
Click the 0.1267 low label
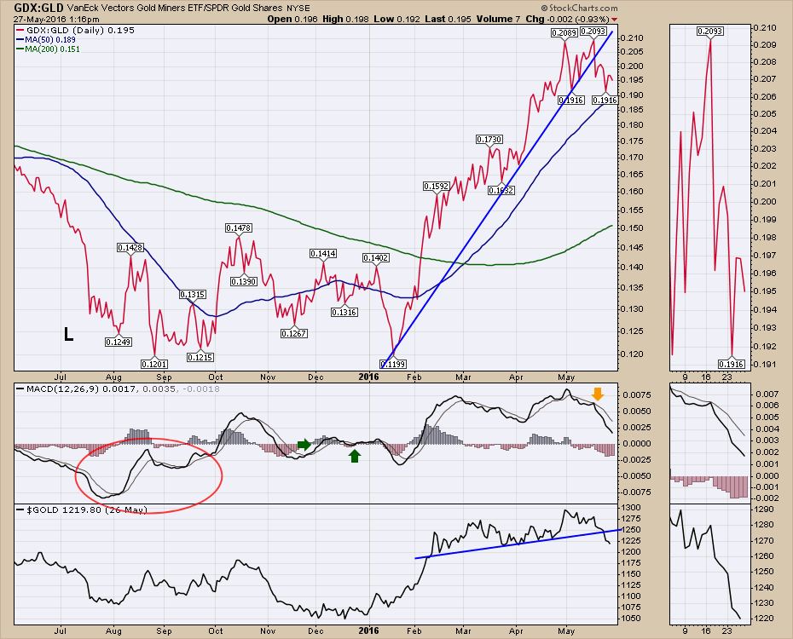click(294, 333)
